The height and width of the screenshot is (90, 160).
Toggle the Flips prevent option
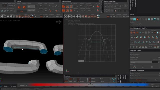pos(41,6)
